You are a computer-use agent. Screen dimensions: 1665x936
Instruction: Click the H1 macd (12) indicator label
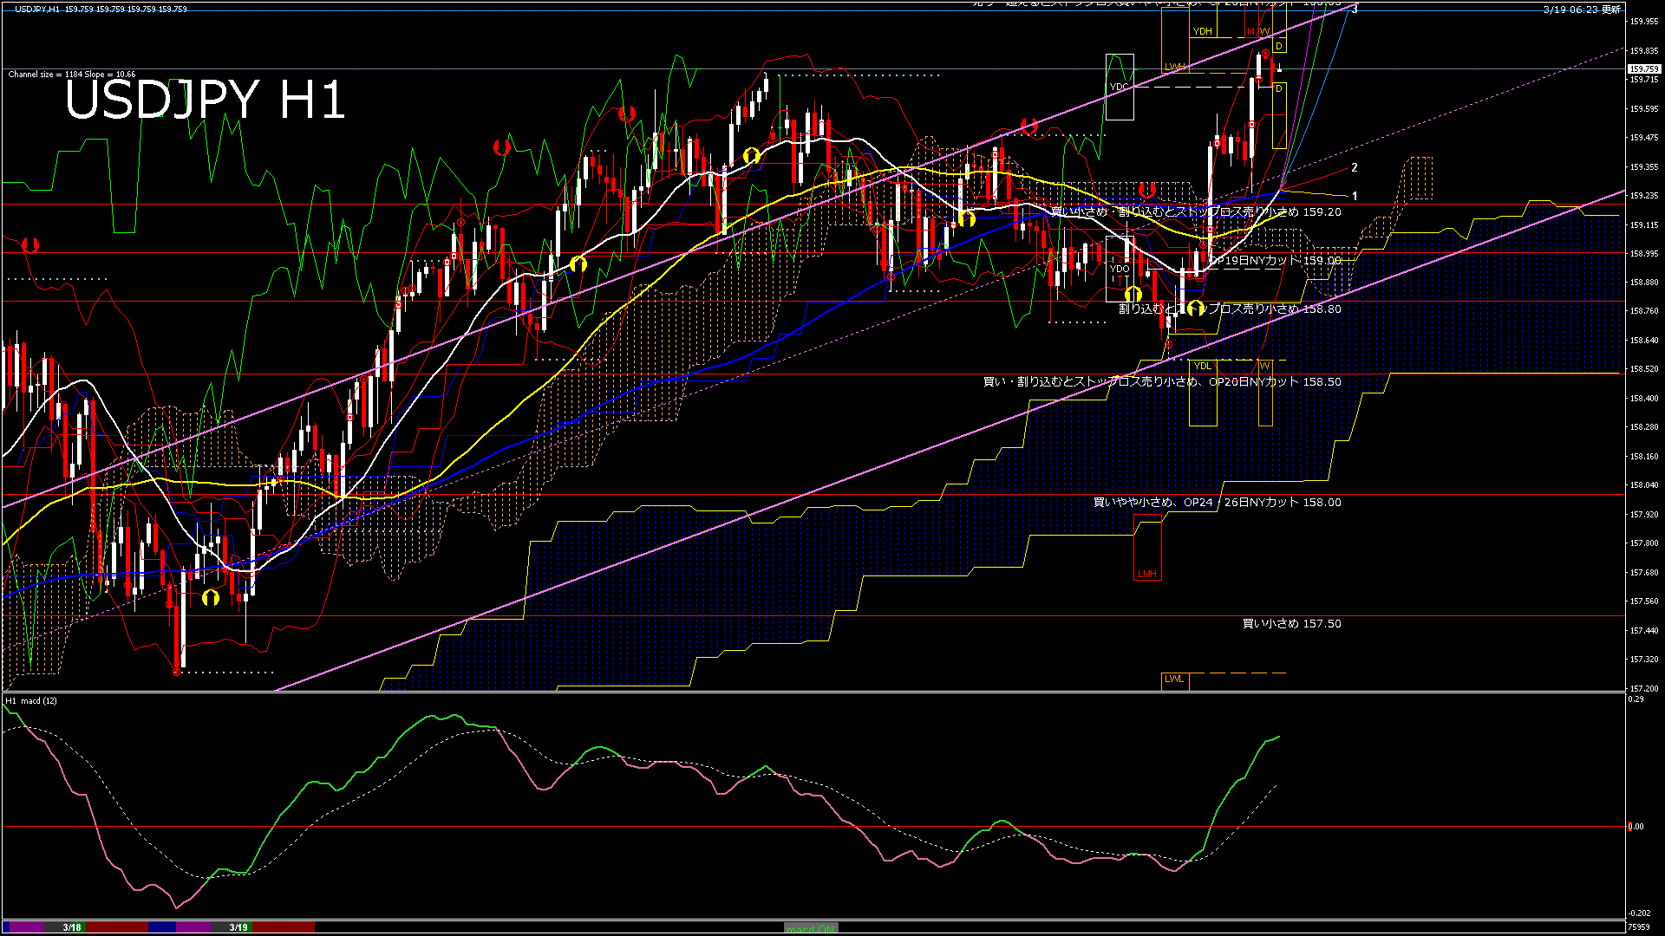tap(31, 700)
